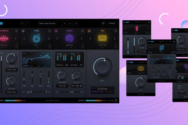The image size is (188, 125).
Task: Toggle the Tone module power button
Action: tap(23, 31)
